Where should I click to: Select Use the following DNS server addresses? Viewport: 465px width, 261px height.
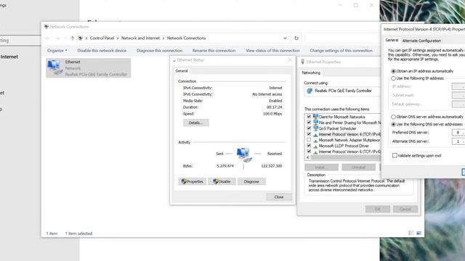(393, 124)
